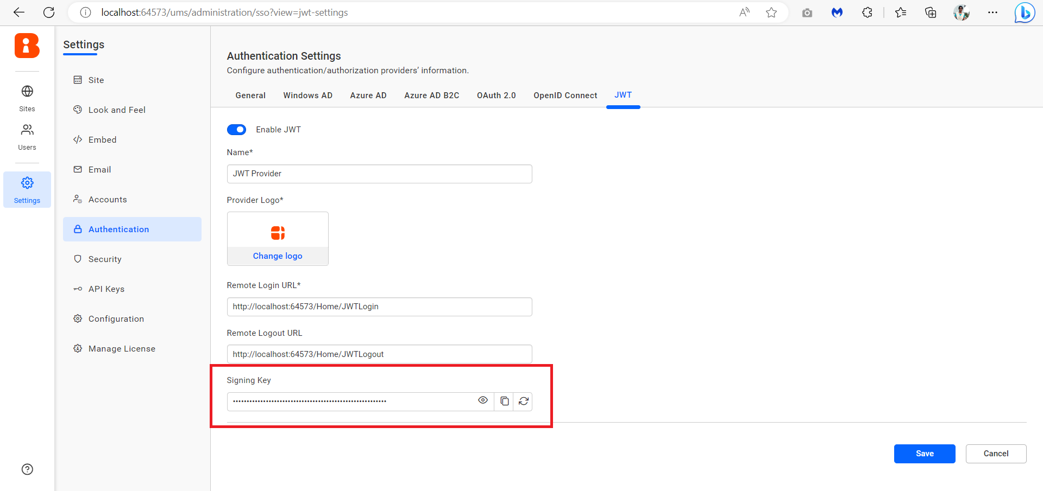Viewport: 1043px width, 491px height.
Task: Open the Users section in left rail
Action: point(27,137)
